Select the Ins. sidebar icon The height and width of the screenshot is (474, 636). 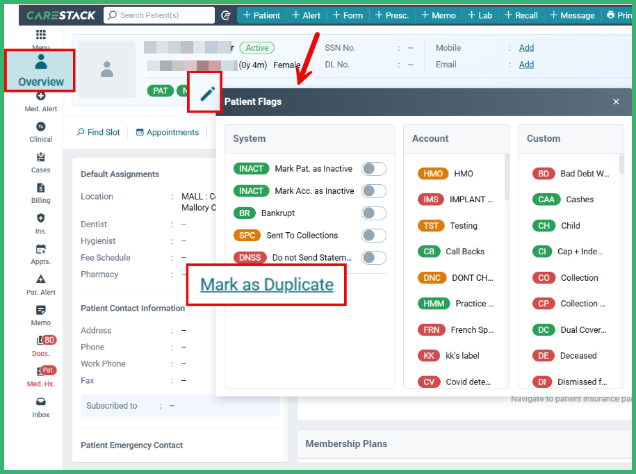pyautogui.click(x=40, y=224)
